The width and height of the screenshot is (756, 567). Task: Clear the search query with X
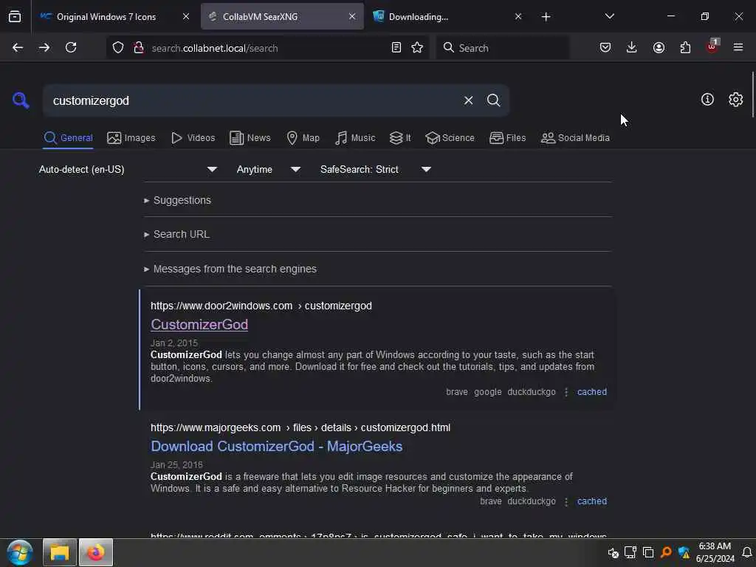pyautogui.click(x=468, y=100)
